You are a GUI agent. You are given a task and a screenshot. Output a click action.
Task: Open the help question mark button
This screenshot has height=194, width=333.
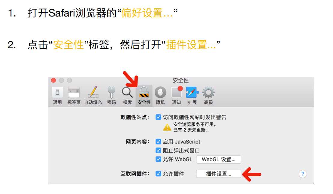point(303,174)
